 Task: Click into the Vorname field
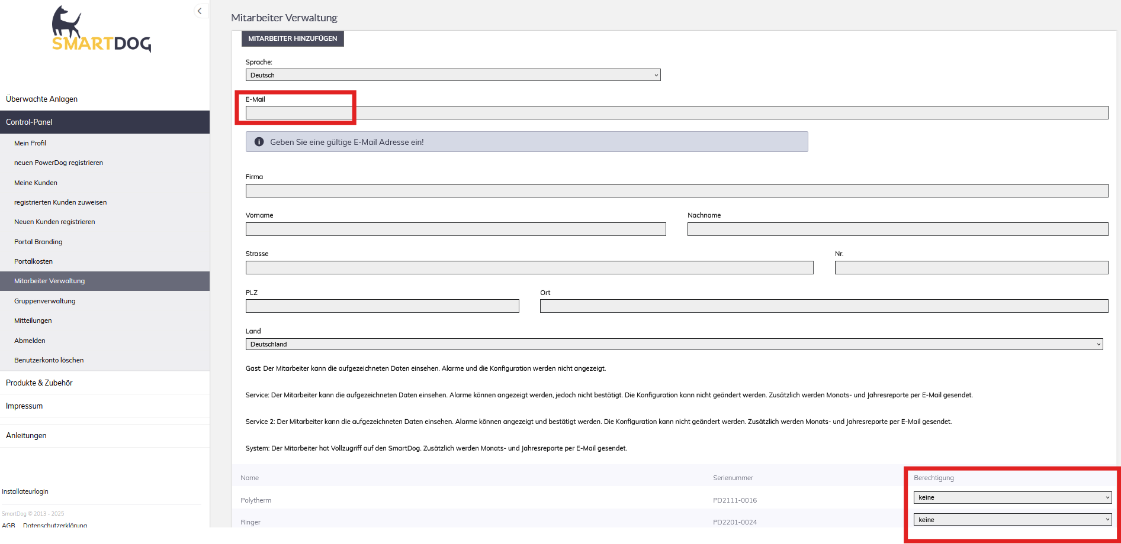tap(455, 229)
